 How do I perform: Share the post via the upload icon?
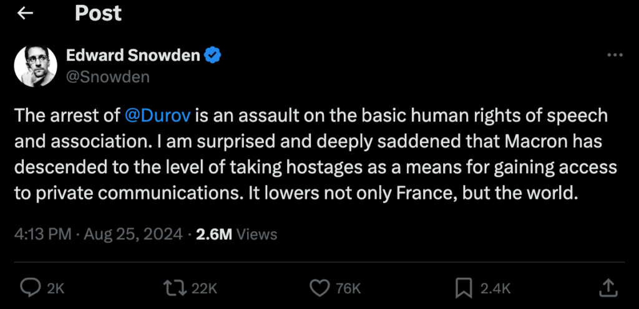(x=608, y=287)
